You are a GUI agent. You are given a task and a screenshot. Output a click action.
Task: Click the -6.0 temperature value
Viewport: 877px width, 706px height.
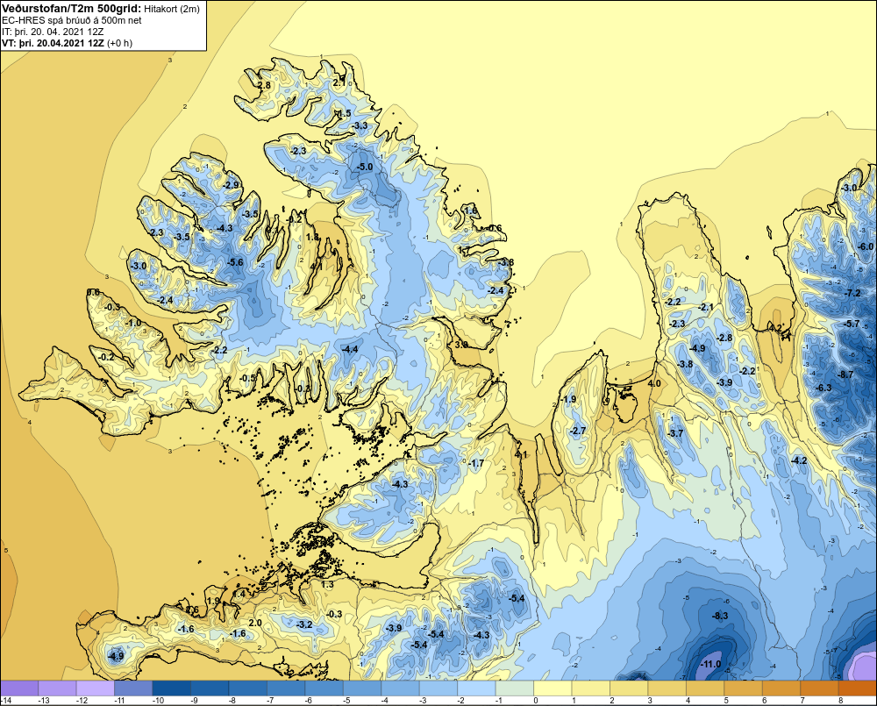[x=866, y=246]
